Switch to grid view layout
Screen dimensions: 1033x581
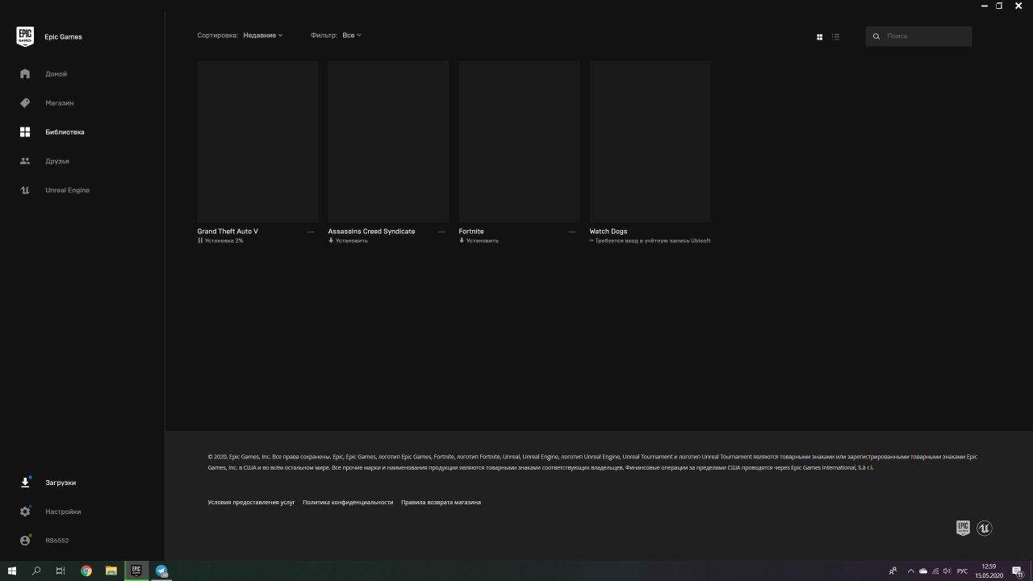click(x=820, y=36)
